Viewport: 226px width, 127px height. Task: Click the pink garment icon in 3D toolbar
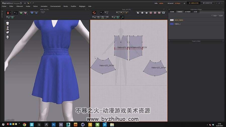26,13
